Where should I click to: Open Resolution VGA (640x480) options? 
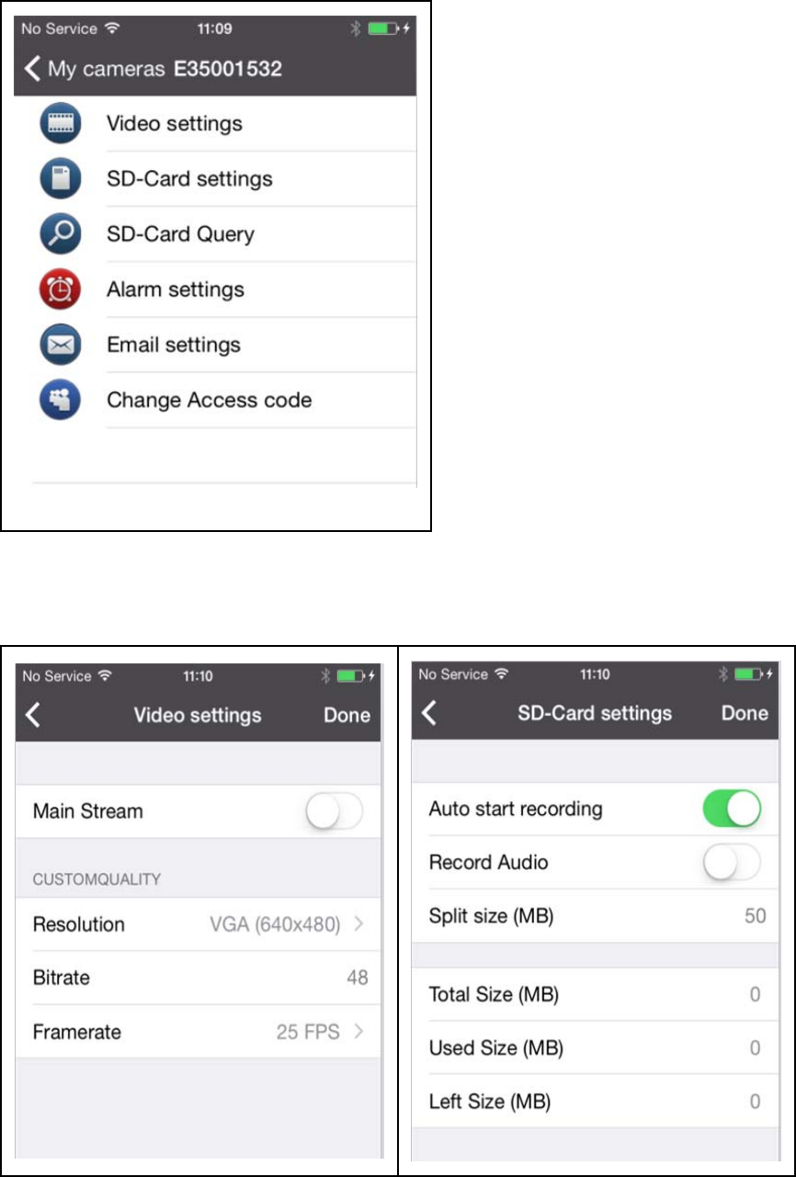click(x=199, y=924)
